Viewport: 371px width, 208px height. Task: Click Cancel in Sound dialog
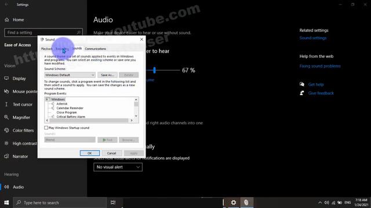click(111, 153)
